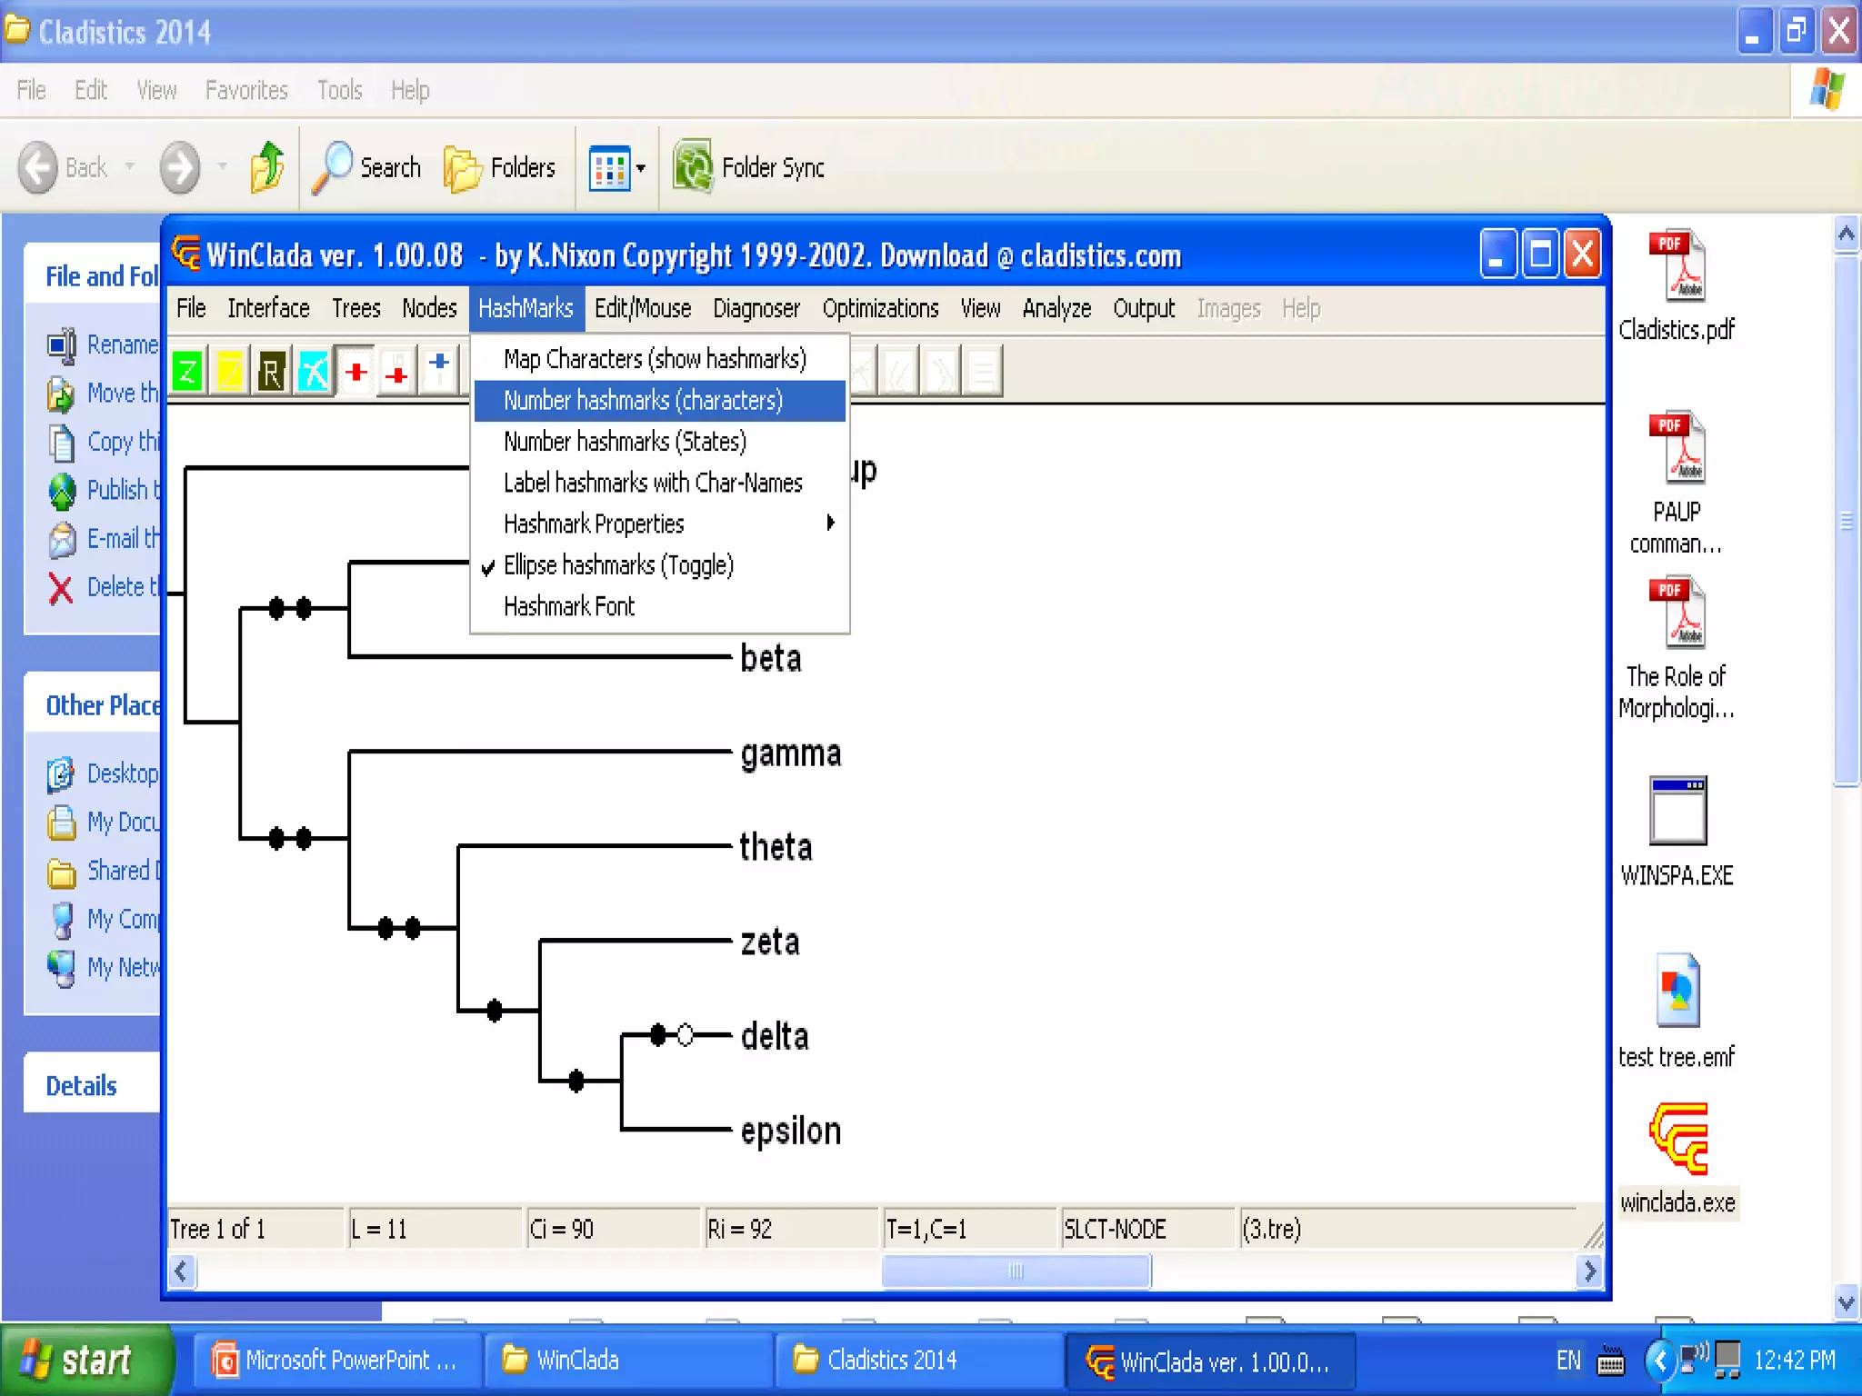Screen dimensions: 1862x1396
Task: Click the Windows start button
Action: tap(84, 1360)
